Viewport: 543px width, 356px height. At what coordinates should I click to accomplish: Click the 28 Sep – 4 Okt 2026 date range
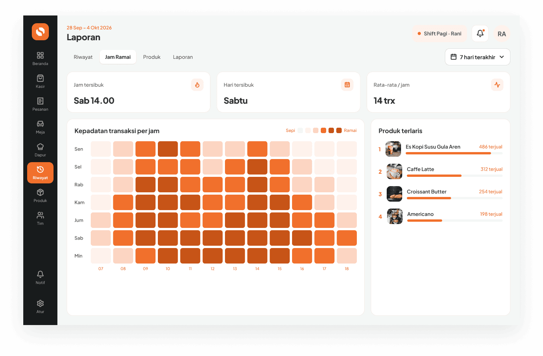click(x=89, y=28)
